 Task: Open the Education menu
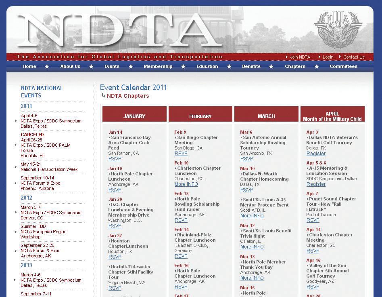[207, 66]
